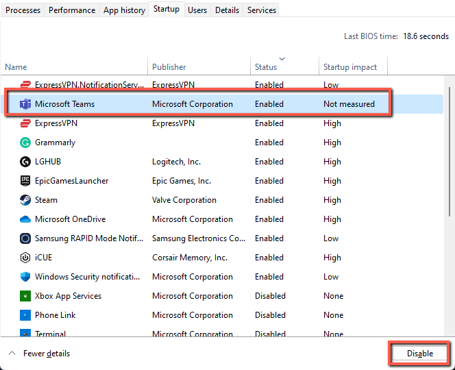Image resolution: width=455 pixels, height=370 pixels.
Task: Open the Users tab
Action: pos(197,10)
